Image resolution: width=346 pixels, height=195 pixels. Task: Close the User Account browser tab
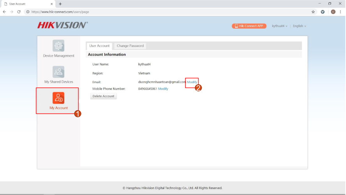pos(52,4)
